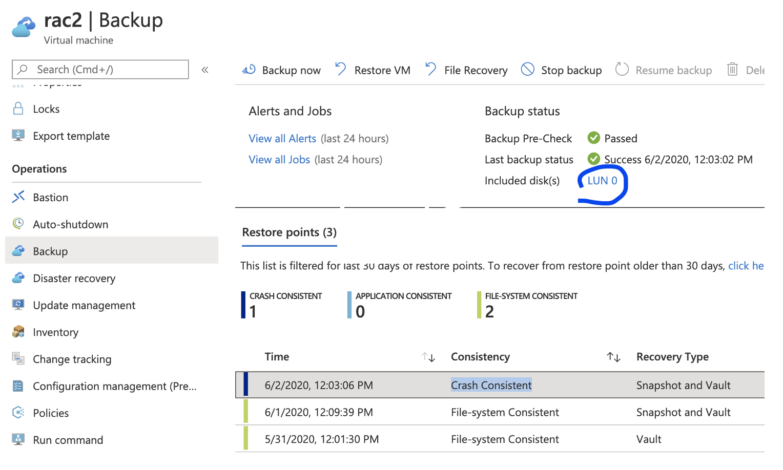Click the Inventory sidebar icon
783x470 pixels.
tap(18, 332)
